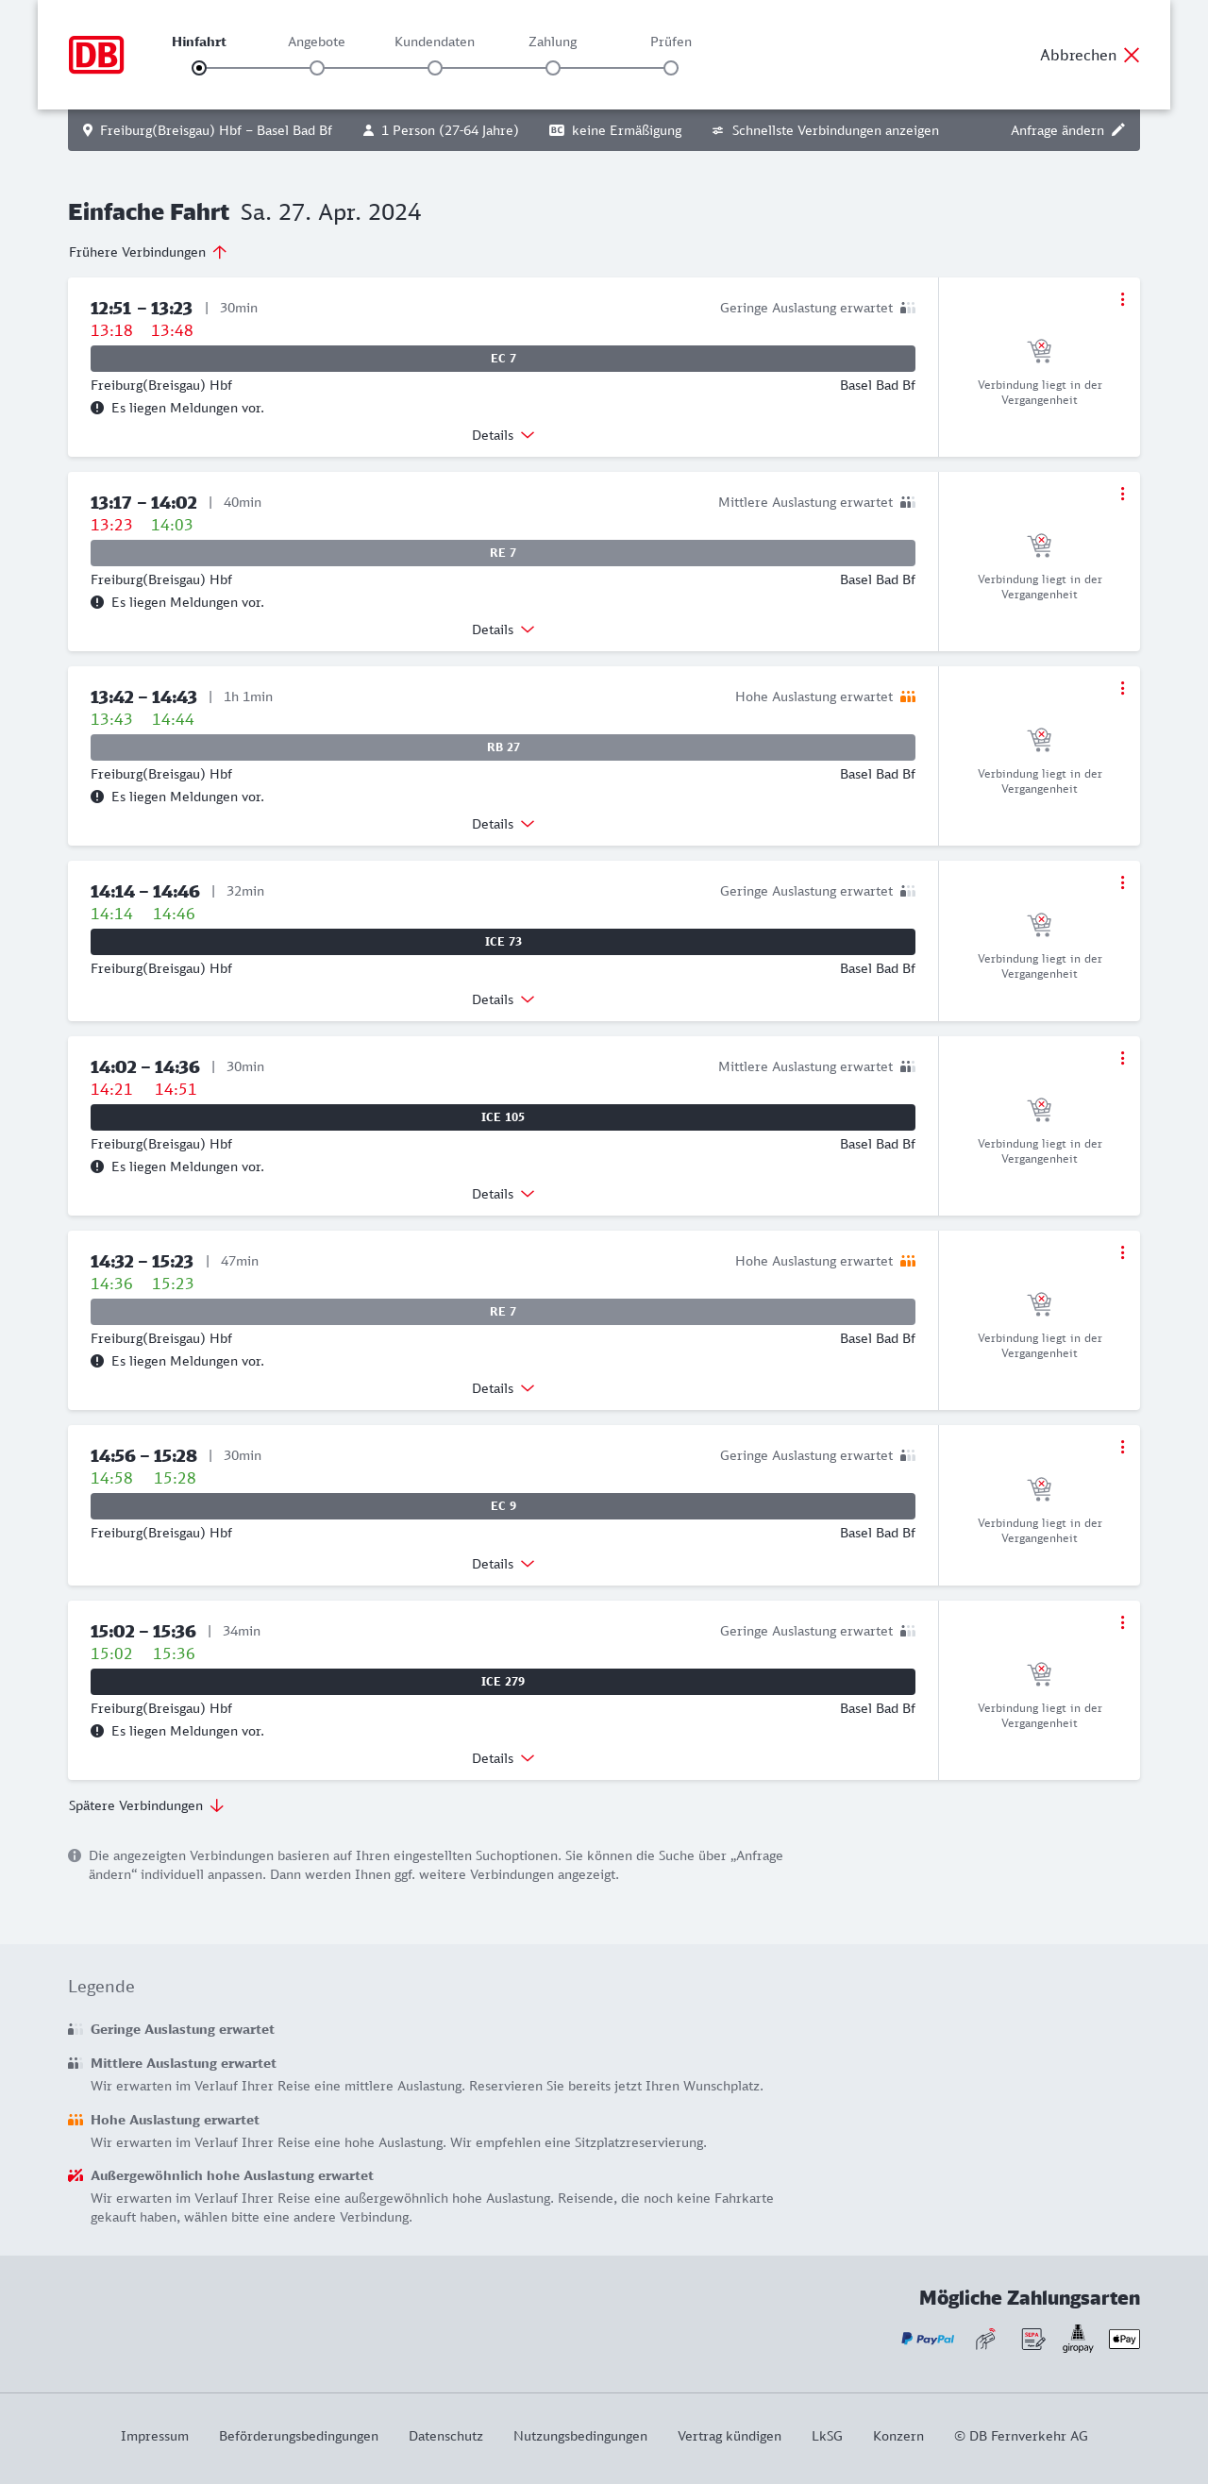Click occupancy icon on RB 27 connection
Viewport: 1208px width, 2484px height.
click(x=907, y=697)
